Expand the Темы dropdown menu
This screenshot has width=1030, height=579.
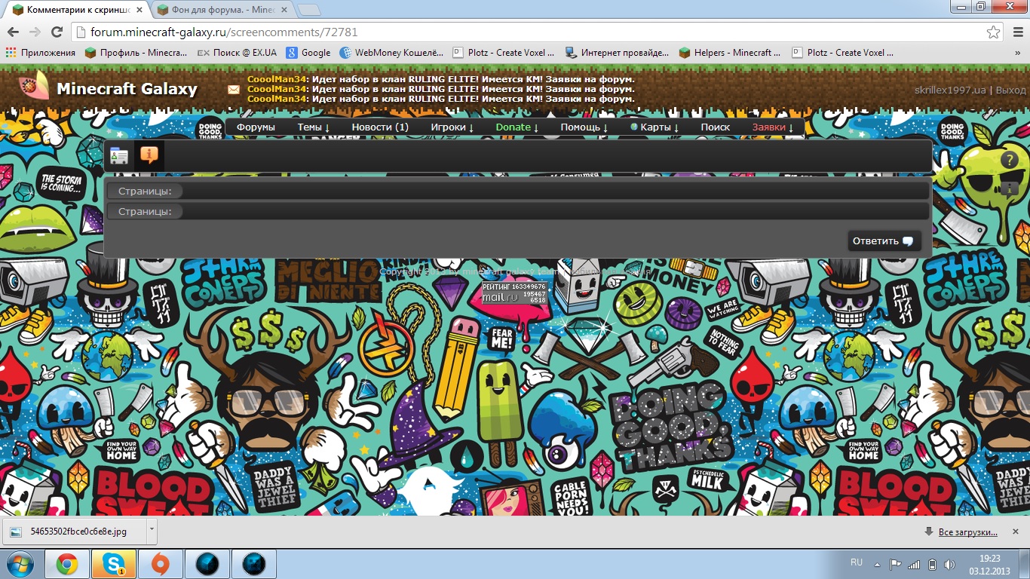(x=314, y=127)
